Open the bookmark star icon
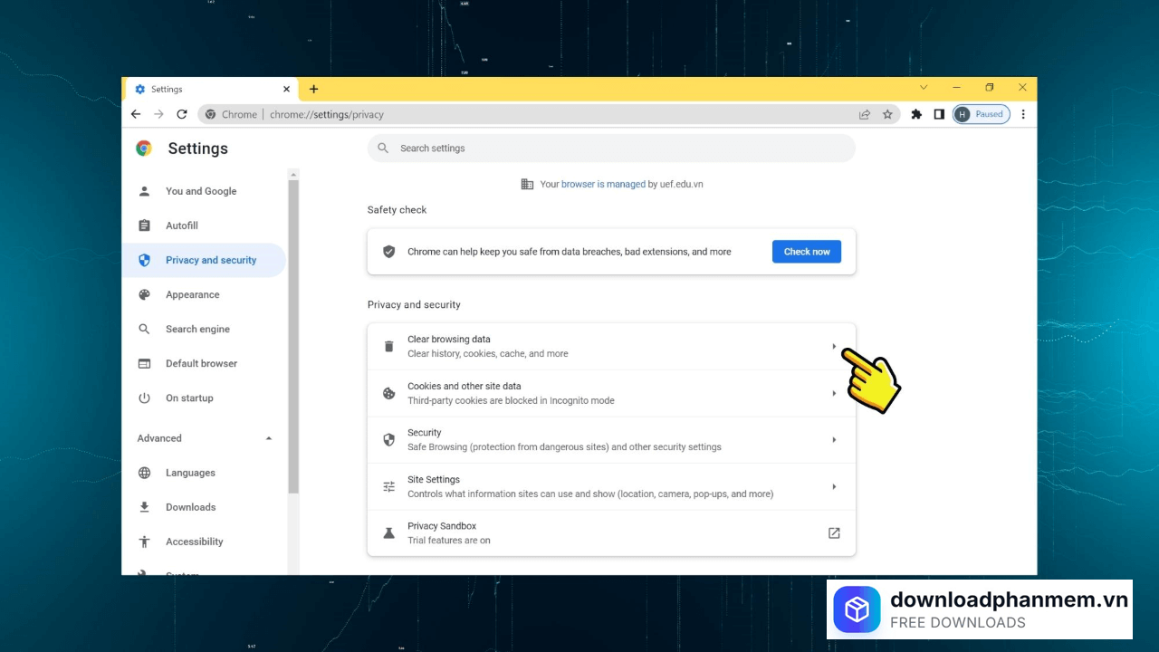This screenshot has width=1159, height=652. pyautogui.click(x=887, y=114)
